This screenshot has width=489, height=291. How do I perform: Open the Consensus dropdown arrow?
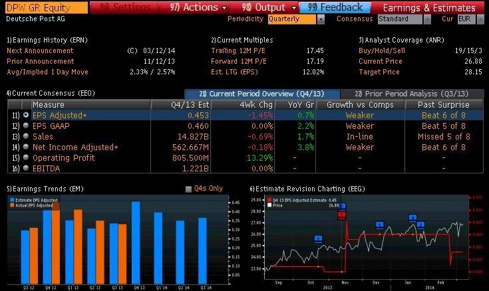(x=427, y=19)
